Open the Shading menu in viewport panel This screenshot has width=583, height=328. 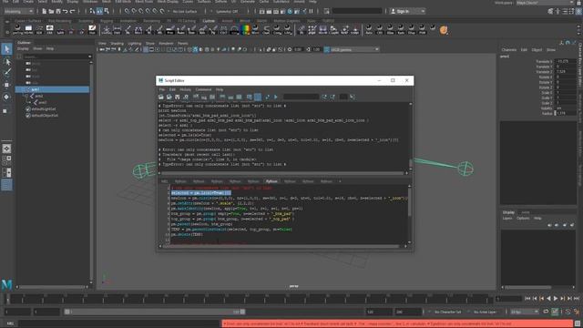coord(118,44)
